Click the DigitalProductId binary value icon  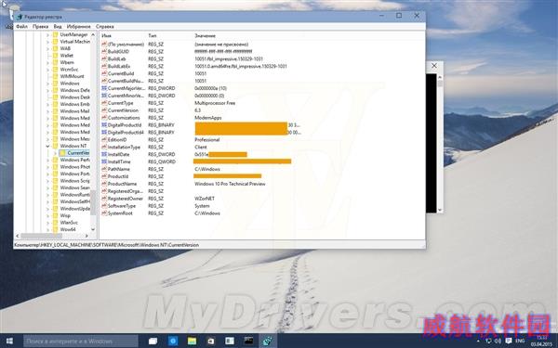click(104, 125)
